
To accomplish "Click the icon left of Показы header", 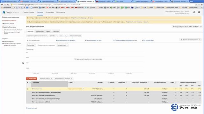I will pyautogui.click(x=108, y=82).
